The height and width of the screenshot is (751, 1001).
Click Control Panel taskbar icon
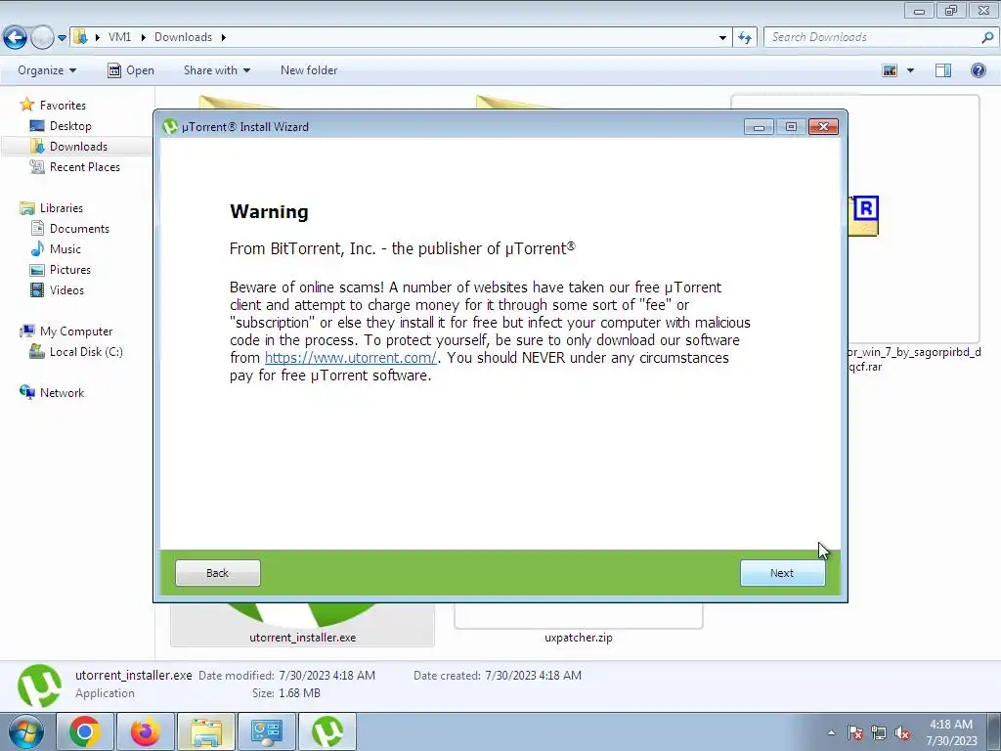[266, 731]
